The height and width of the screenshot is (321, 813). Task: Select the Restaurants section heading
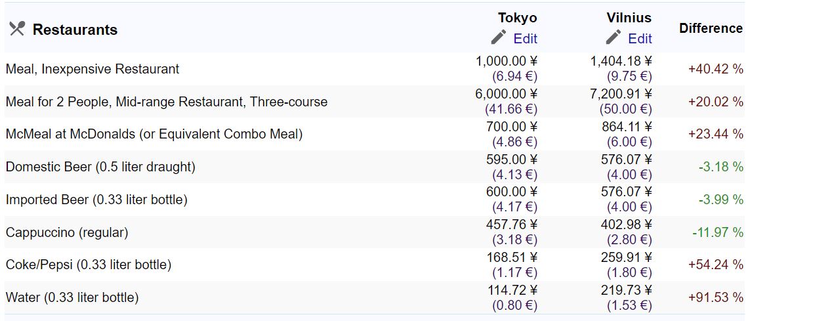click(x=75, y=30)
